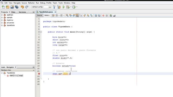Image resolution: width=173 pixels, height=97 pixels.
Task: Open the Navigate menu
Action: pos(17,3)
